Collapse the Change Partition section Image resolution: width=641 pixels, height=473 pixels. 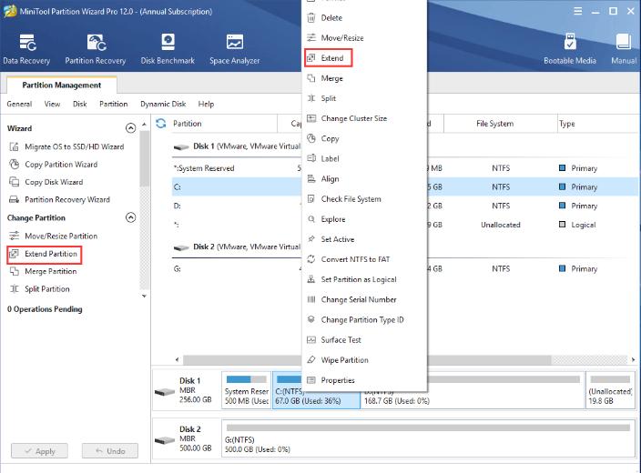point(130,217)
